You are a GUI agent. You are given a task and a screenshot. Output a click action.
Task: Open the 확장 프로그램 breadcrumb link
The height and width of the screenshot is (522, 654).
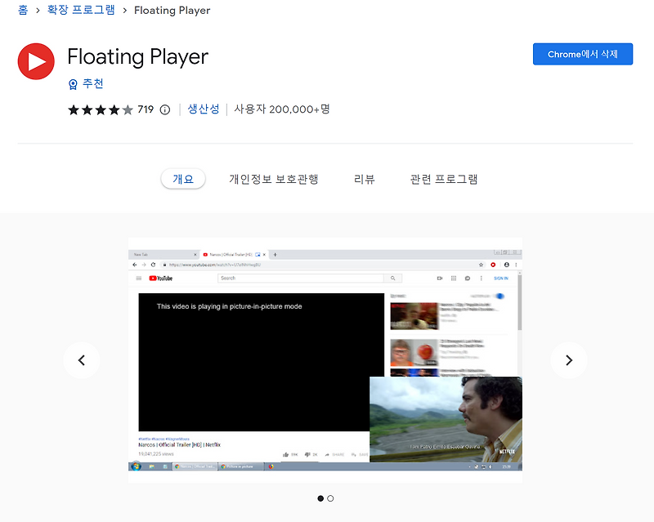pos(80,11)
